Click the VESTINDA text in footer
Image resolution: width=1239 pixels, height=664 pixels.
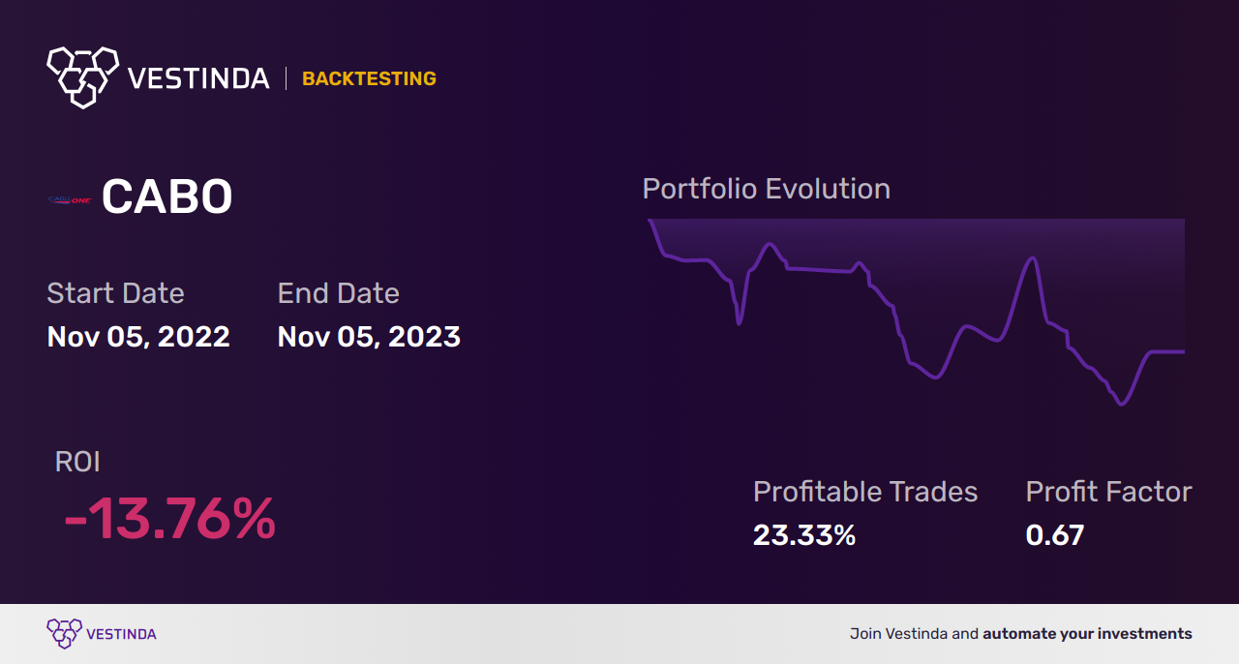tap(121, 635)
